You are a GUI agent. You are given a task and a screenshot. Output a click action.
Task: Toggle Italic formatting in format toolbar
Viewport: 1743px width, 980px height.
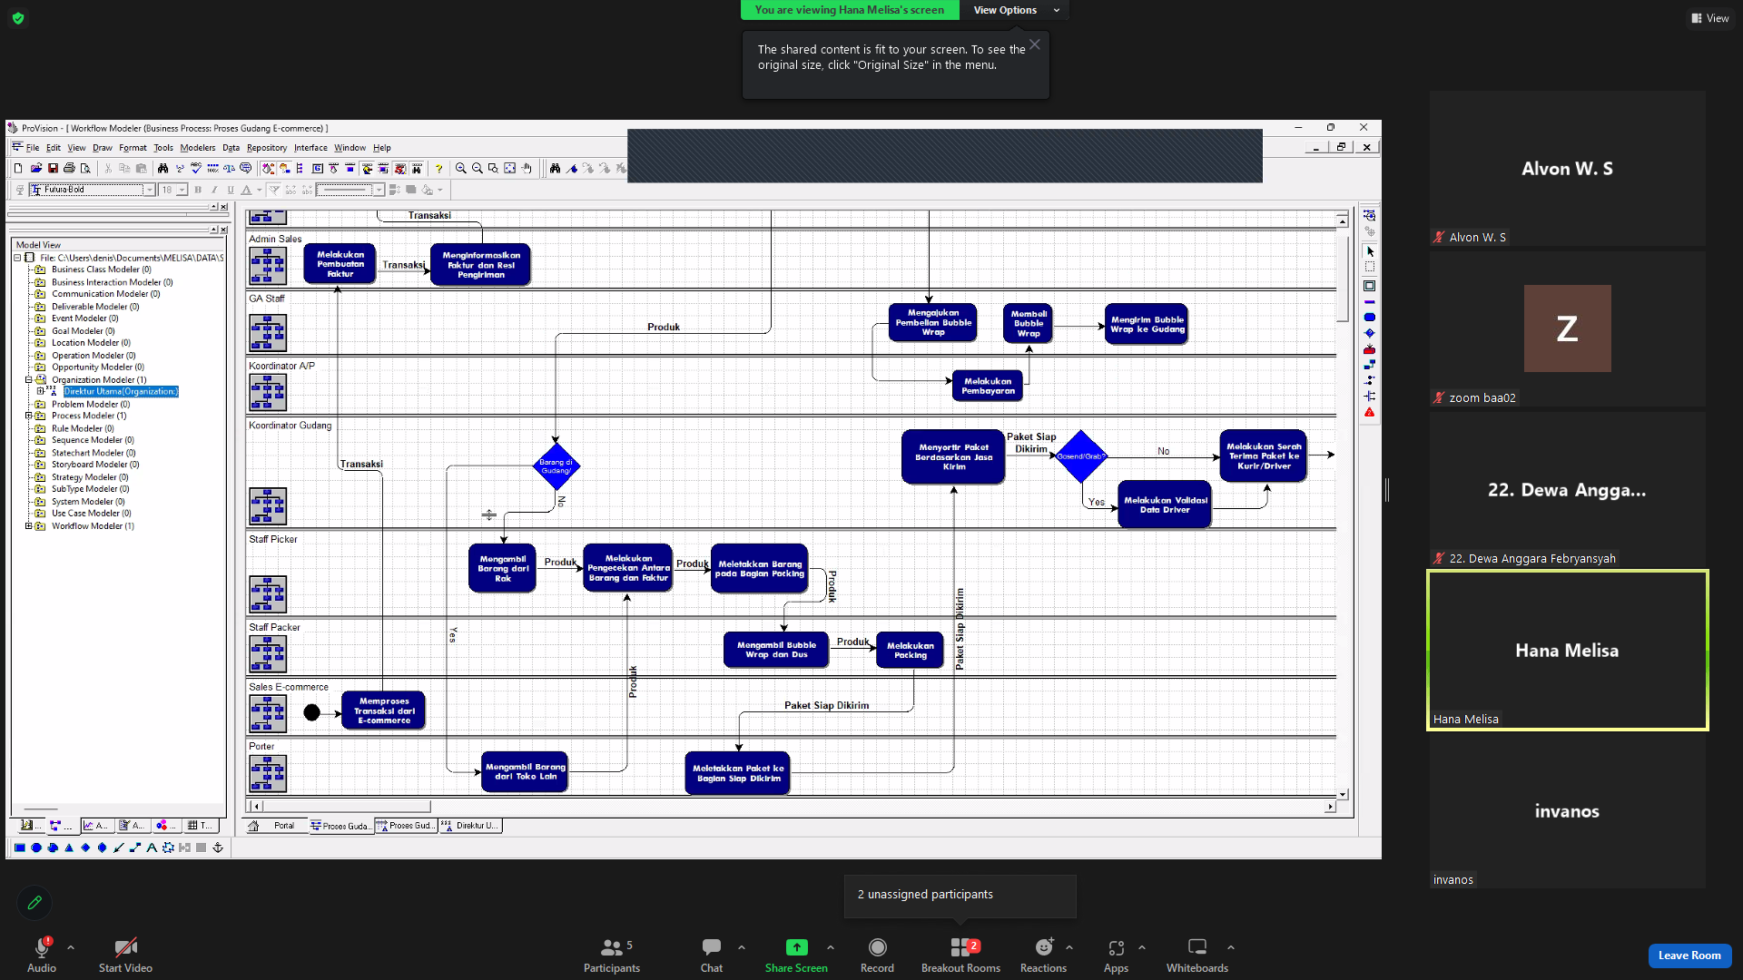point(214,190)
